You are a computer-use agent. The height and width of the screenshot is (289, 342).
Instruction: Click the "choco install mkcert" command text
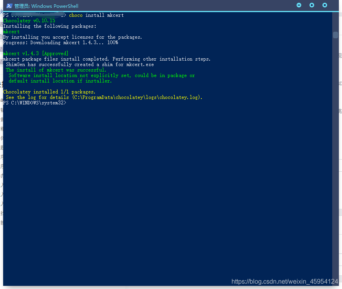tap(96, 15)
